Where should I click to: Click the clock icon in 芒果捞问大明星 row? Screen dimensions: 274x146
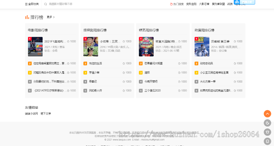(179, 63)
